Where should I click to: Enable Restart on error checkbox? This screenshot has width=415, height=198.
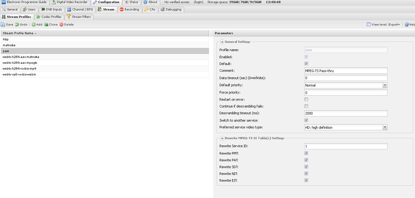306,99
